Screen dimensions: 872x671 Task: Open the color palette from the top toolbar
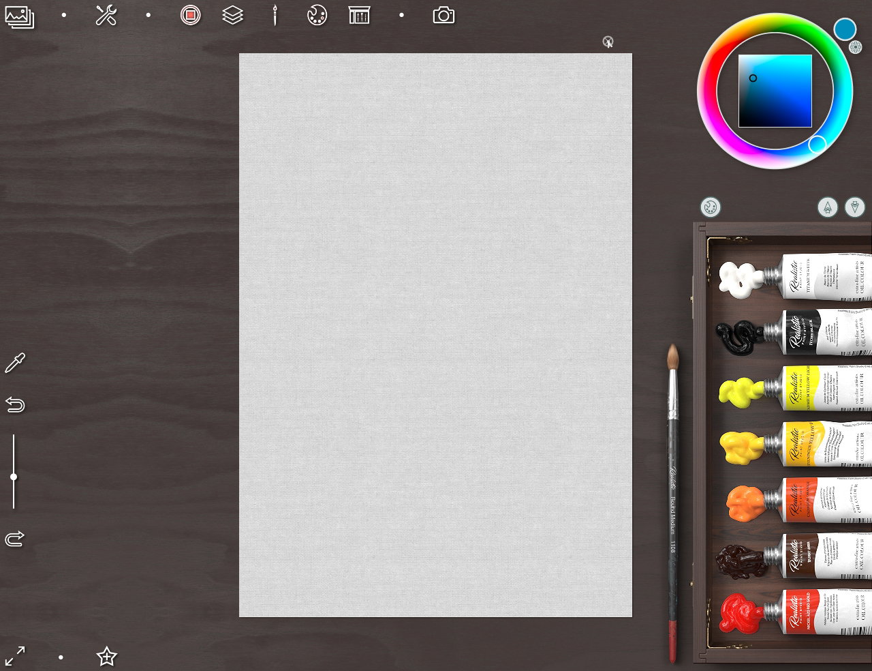pos(317,15)
